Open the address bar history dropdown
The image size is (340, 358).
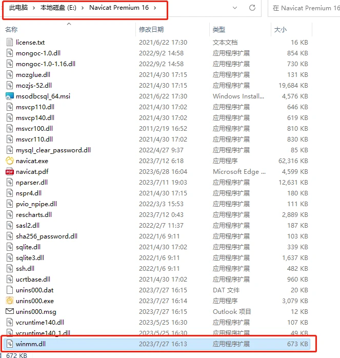coord(235,8)
